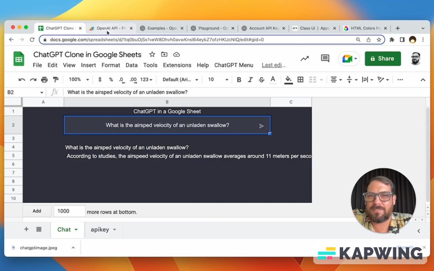Open the Sheets home icon
Image resolution: width=434 pixels, height=271 pixels.
[19, 59]
